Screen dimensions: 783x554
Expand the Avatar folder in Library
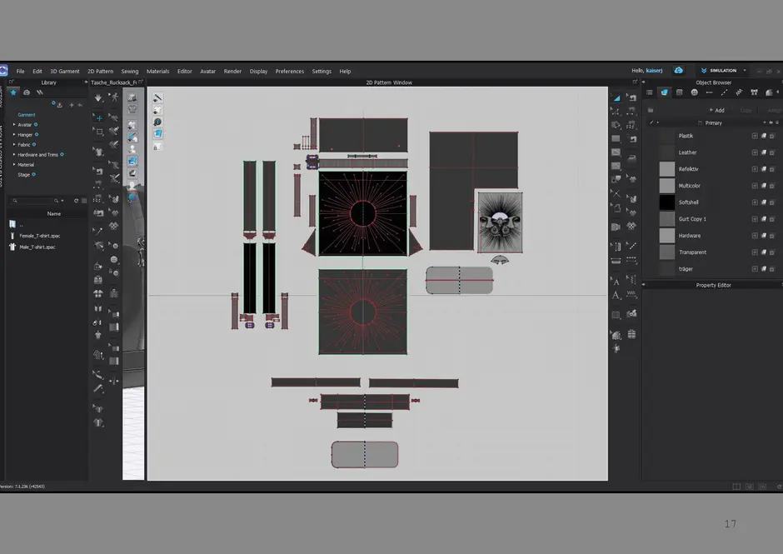tap(14, 125)
